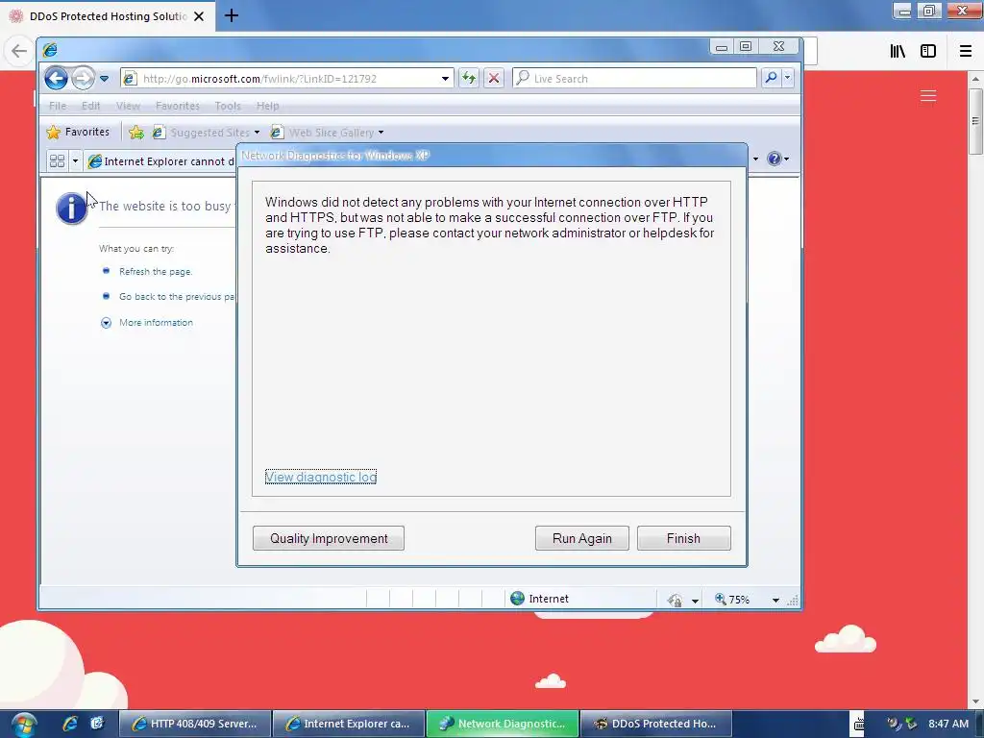
Task: Switch to Internet Explorer ca... taskbar item
Action: tap(349, 724)
